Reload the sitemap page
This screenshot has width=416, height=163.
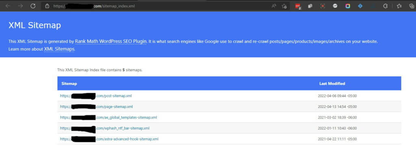coord(33,6)
